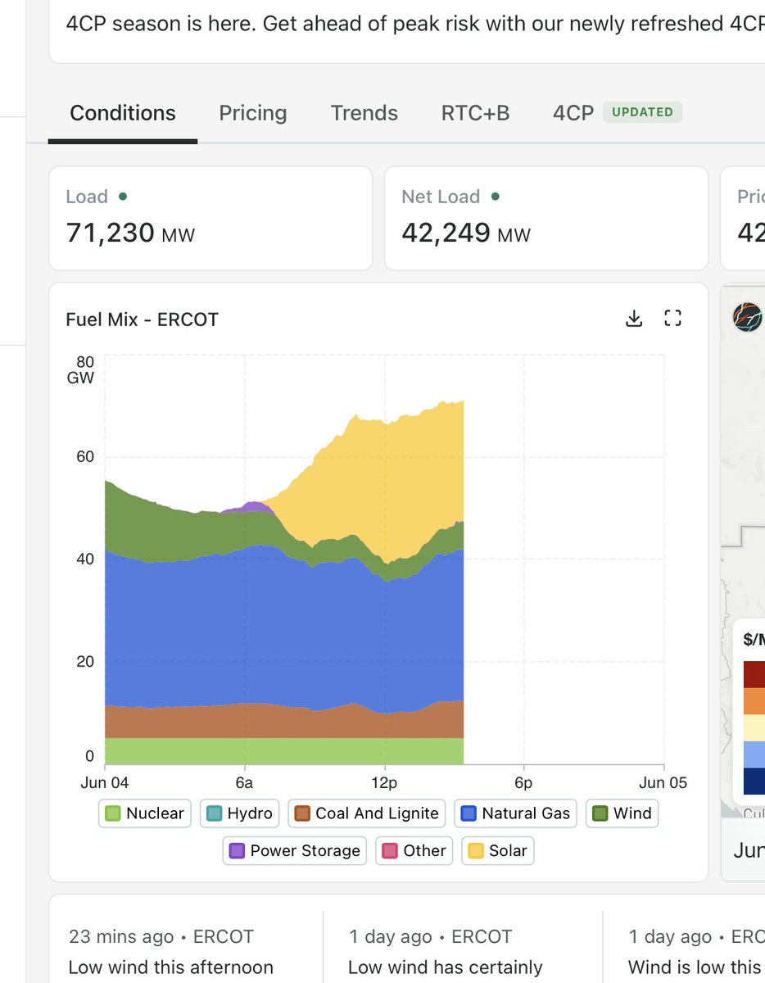Click the orange price legend swatch
Screen dimensions: 765x983
[754, 701]
